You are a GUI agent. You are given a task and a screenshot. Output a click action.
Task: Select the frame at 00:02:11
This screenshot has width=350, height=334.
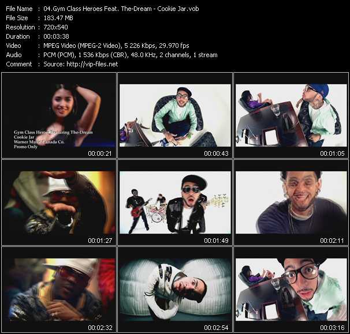tap(291, 202)
